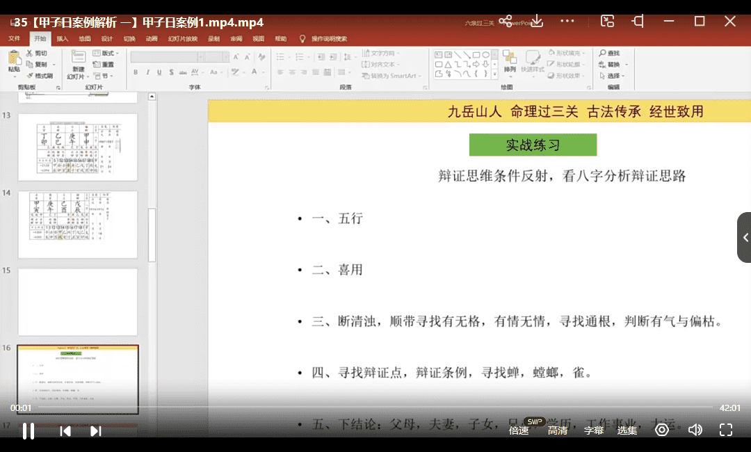Click the share icon in title bar

[506, 22]
